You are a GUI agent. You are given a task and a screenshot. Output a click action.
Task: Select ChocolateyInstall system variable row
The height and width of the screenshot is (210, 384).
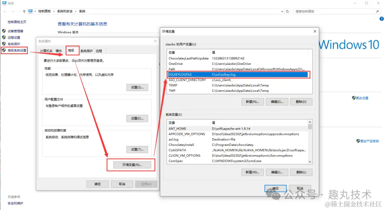pos(238,144)
